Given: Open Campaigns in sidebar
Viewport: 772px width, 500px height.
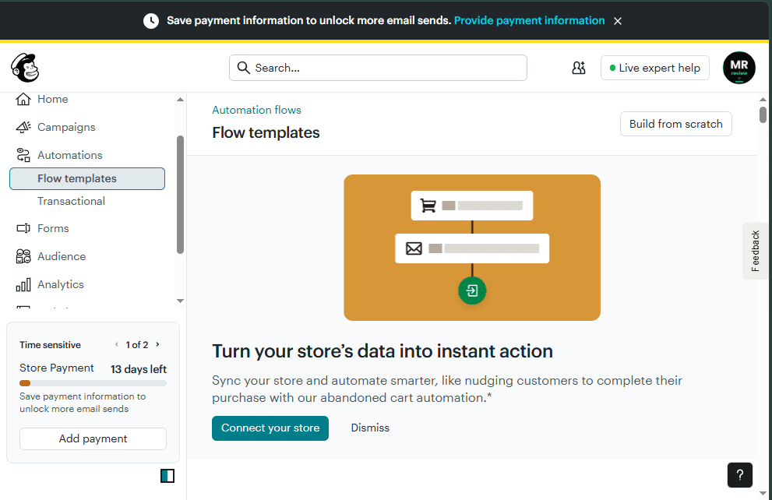Looking at the screenshot, I should (66, 127).
